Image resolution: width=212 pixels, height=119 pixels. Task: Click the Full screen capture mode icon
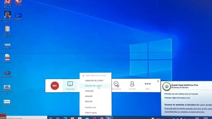click(70, 86)
